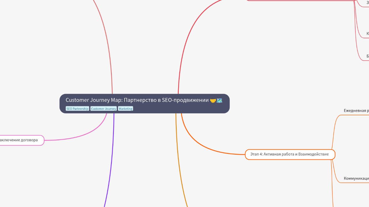Click the handshake emoji in the central title
The image size is (369, 207).
click(212, 100)
